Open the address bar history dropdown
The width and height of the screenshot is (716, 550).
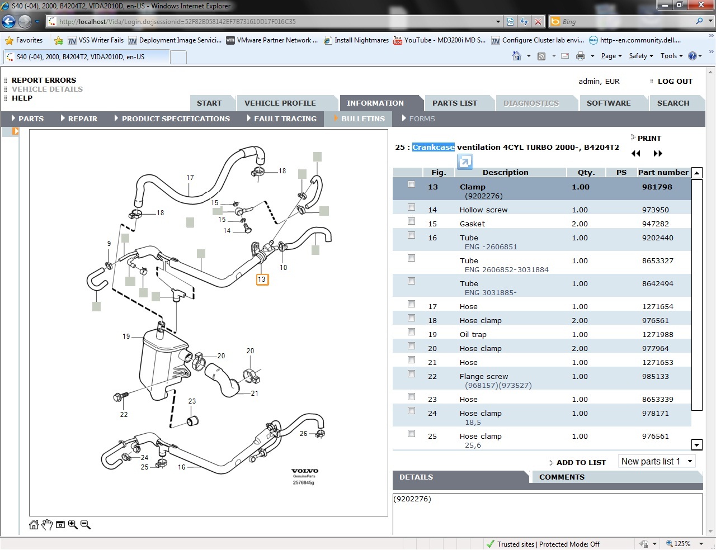coord(498,22)
